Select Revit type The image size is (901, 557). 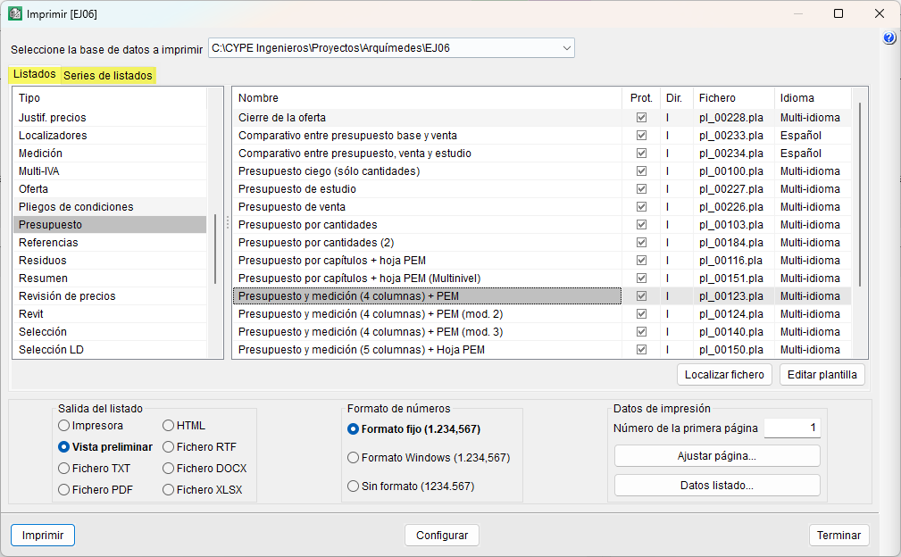click(109, 313)
